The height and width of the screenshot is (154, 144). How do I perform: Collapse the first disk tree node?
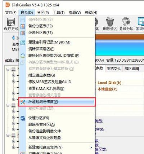point(8,69)
